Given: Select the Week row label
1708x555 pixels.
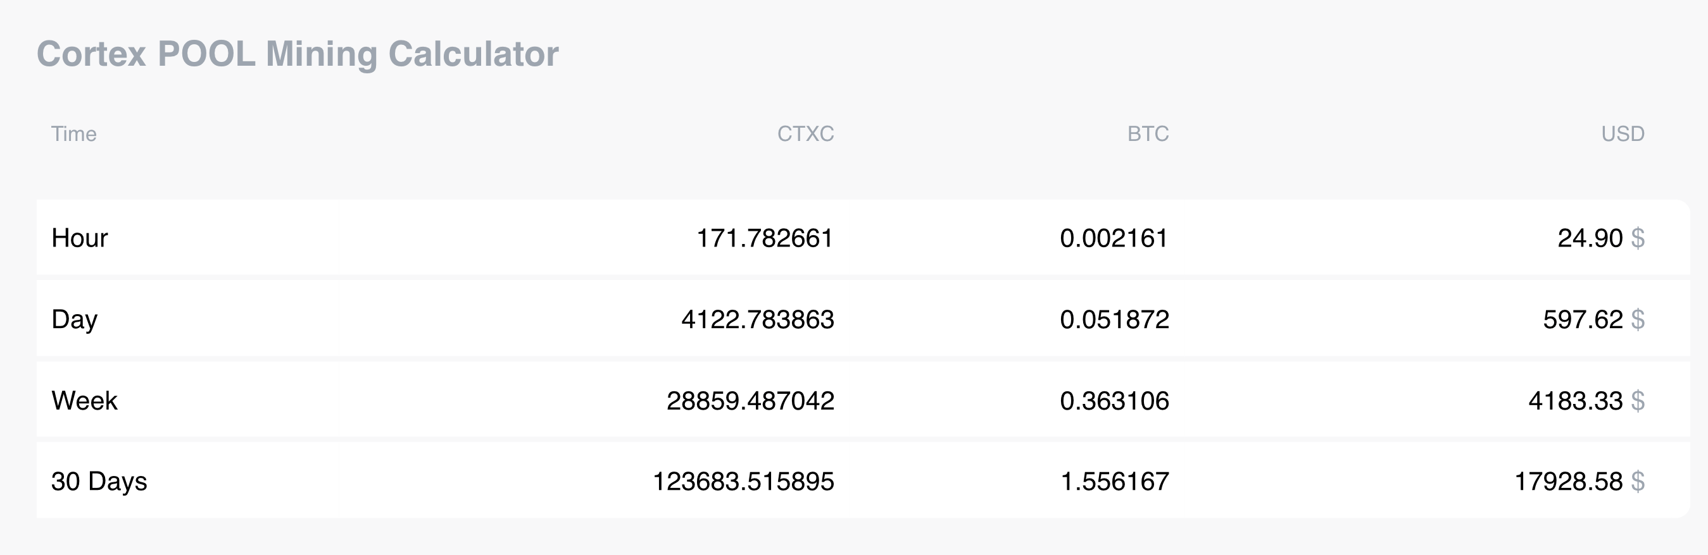Looking at the screenshot, I should [x=84, y=401].
